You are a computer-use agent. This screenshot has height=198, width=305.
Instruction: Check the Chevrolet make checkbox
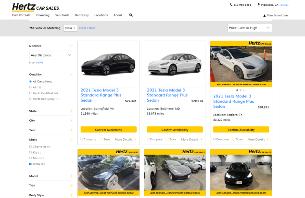click(30, 147)
